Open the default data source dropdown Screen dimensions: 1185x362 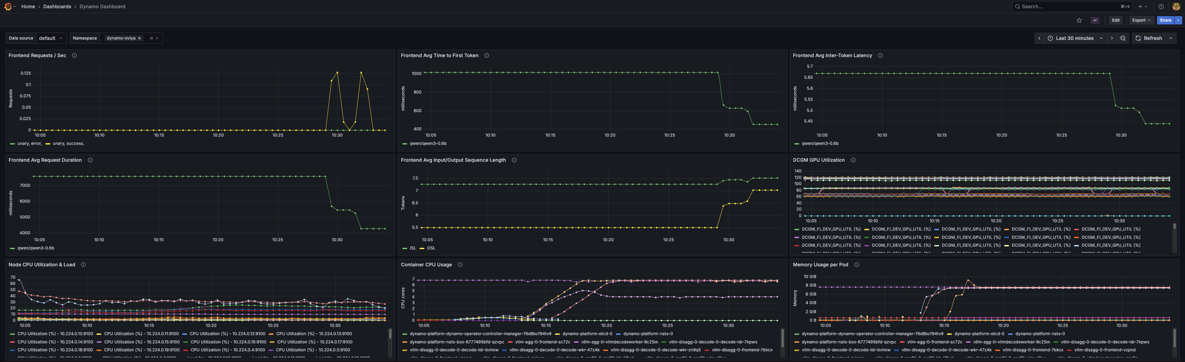pyautogui.click(x=51, y=38)
